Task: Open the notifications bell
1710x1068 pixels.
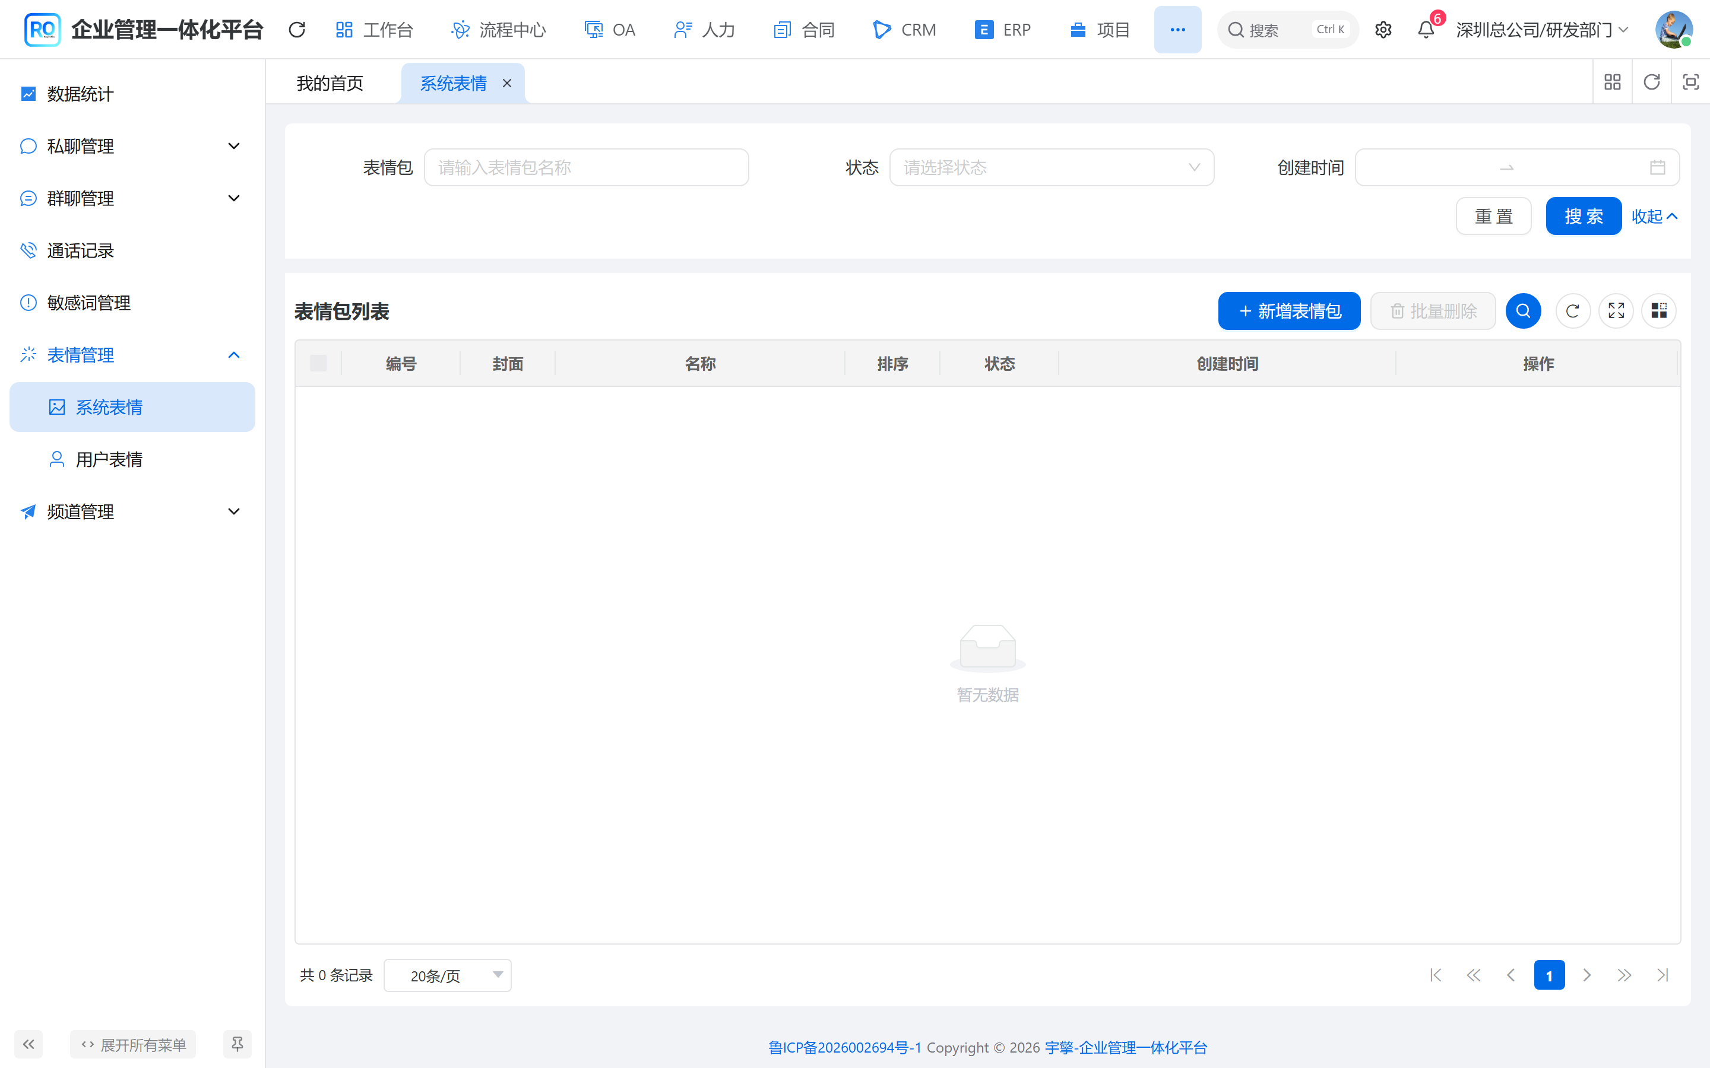Action: click(1426, 30)
